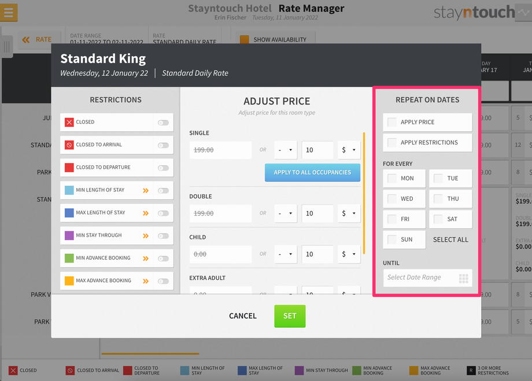
Task: Click the left side panel drag handle
Action: (x=6, y=46)
